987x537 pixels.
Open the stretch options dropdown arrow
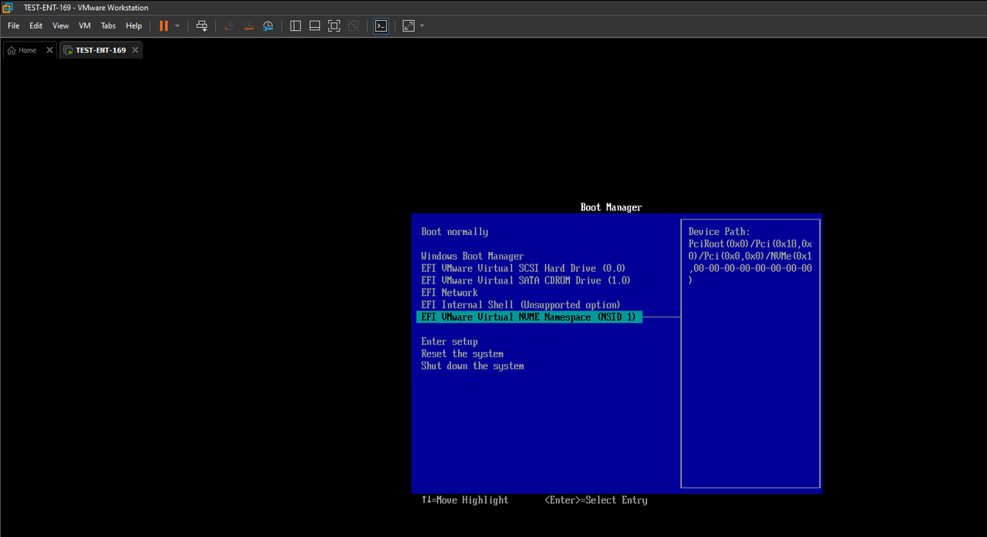click(423, 25)
